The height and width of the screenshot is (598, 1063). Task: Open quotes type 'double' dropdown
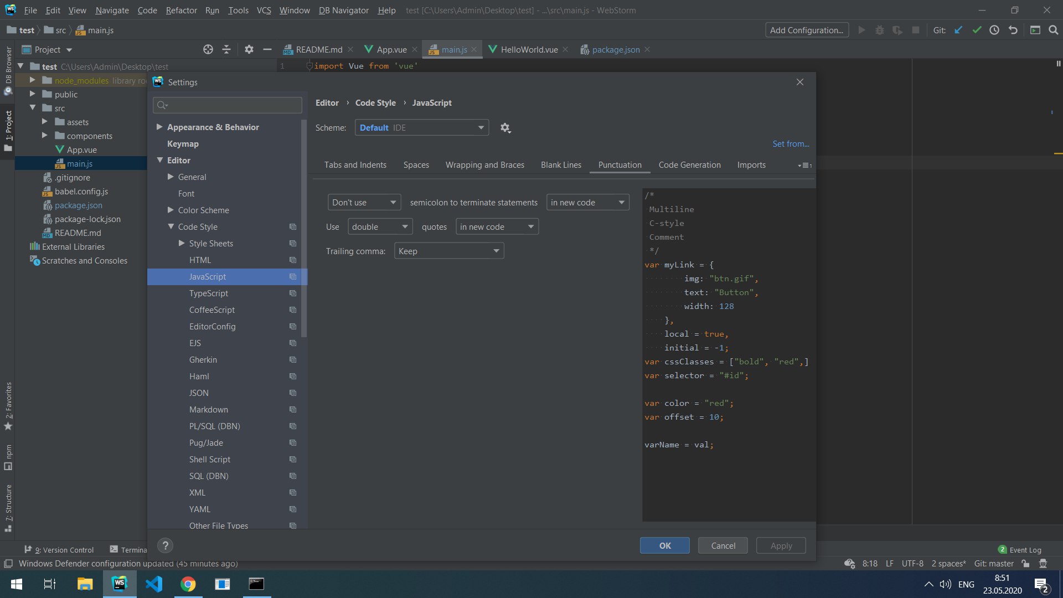pyautogui.click(x=380, y=227)
